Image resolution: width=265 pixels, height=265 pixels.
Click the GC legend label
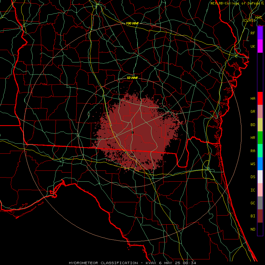253,203
